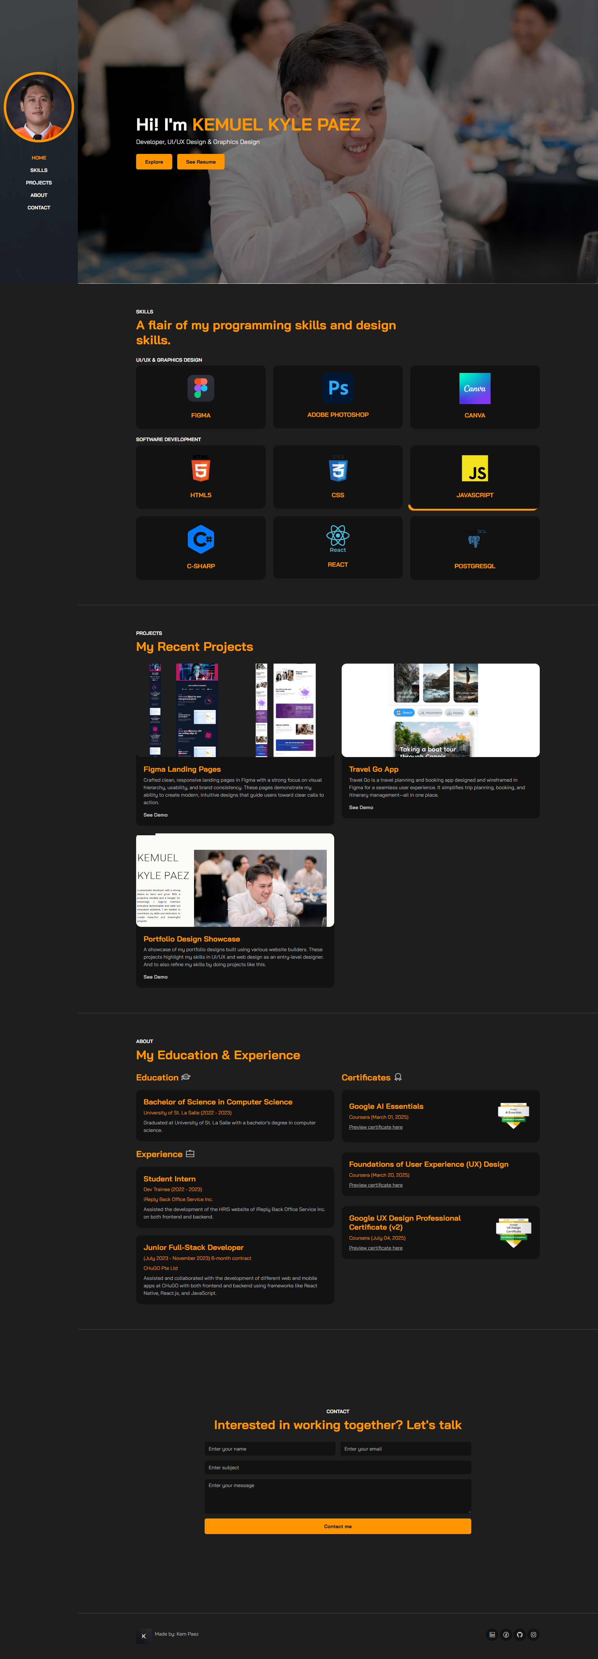598x1659 pixels.
Task: Click the POSTGRESQL skill label
Action: click(x=475, y=566)
